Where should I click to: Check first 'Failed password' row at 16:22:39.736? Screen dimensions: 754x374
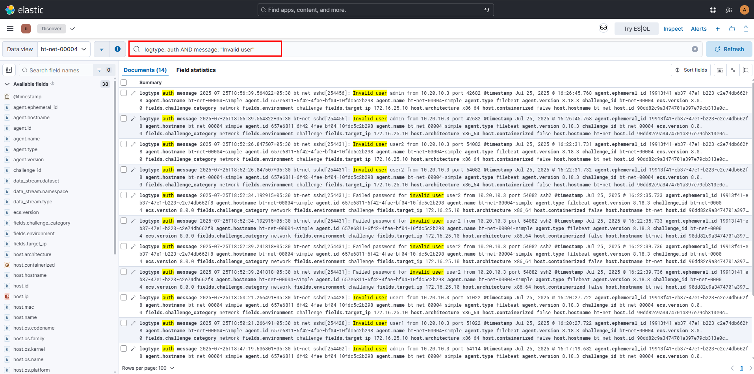124,246
